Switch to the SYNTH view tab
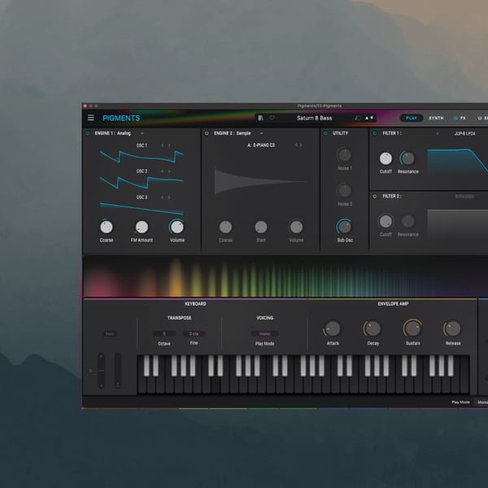The height and width of the screenshot is (488, 488). pos(436,118)
